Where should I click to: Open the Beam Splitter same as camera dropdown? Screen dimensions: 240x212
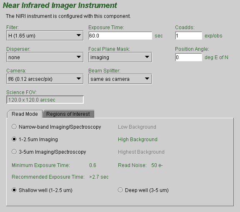tap(120, 79)
